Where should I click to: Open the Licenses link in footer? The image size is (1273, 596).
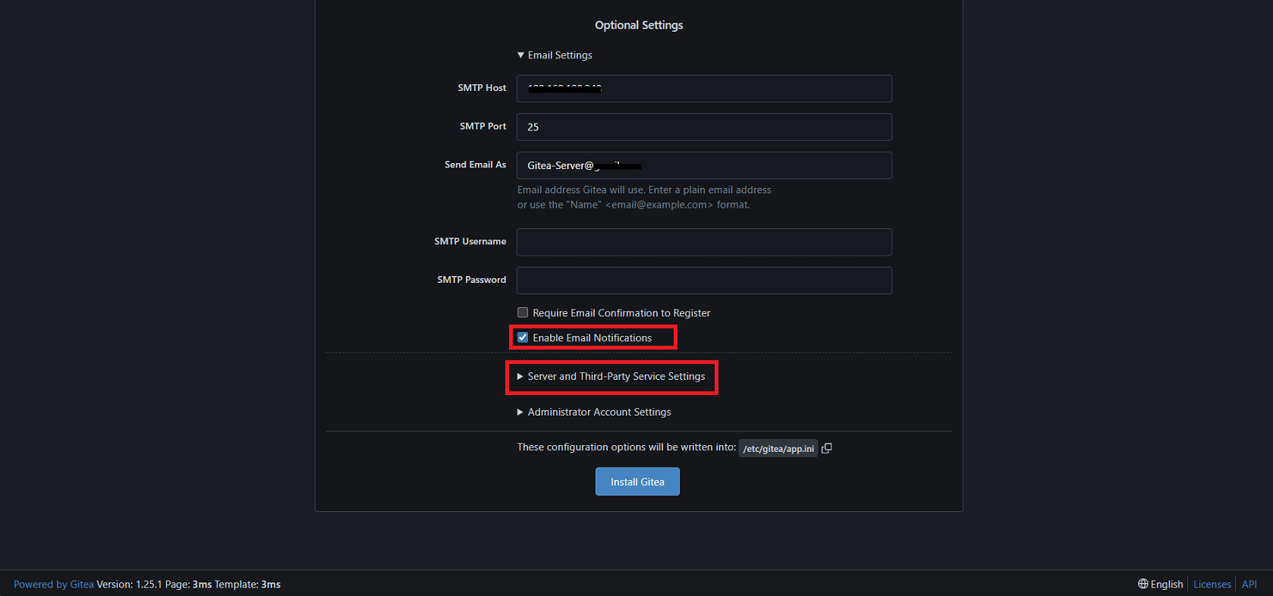pyautogui.click(x=1212, y=584)
